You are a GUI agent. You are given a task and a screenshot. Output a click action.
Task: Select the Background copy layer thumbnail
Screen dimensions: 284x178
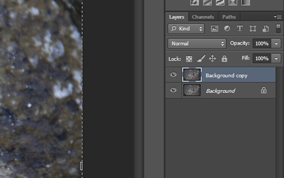coord(192,74)
